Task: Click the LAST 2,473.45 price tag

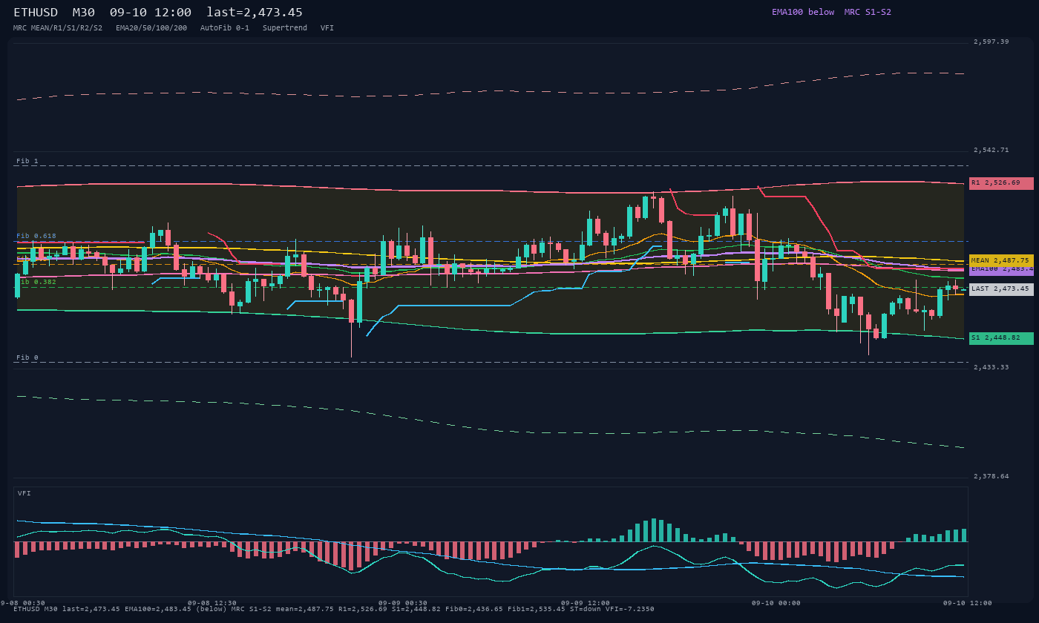Action: click(1001, 289)
